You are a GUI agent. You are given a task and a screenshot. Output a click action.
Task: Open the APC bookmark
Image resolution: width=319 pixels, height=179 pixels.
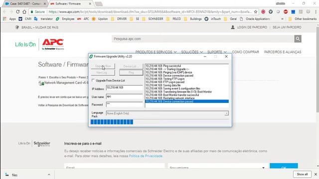tap(83, 19)
